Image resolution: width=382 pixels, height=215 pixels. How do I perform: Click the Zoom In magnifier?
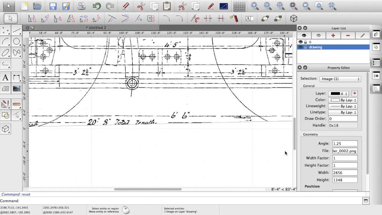click(x=255, y=6)
